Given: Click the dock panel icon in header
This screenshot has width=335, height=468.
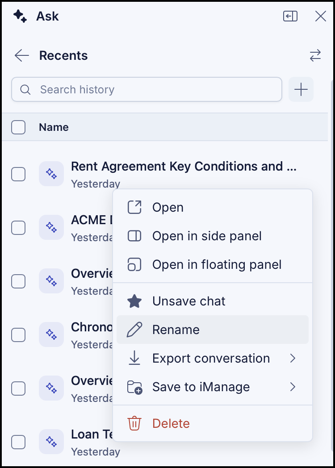Looking at the screenshot, I should [x=290, y=16].
